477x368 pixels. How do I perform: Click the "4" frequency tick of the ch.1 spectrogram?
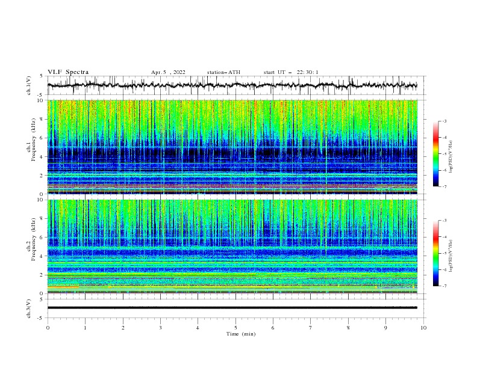point(42,157)
